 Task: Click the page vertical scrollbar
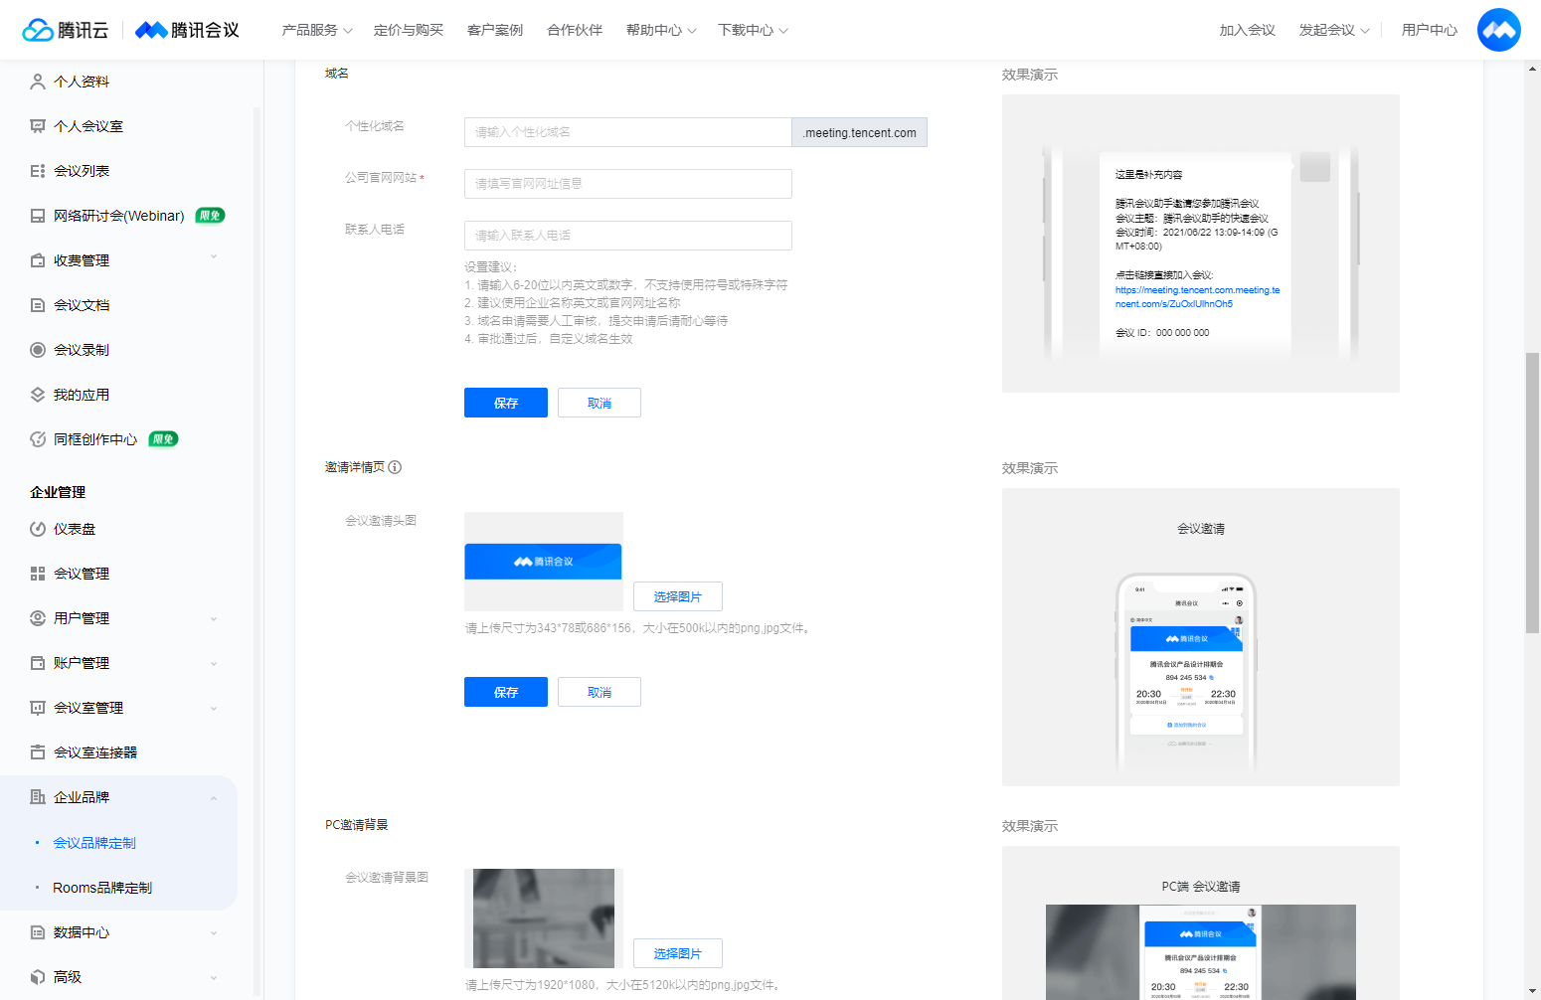coord(1532,494)
